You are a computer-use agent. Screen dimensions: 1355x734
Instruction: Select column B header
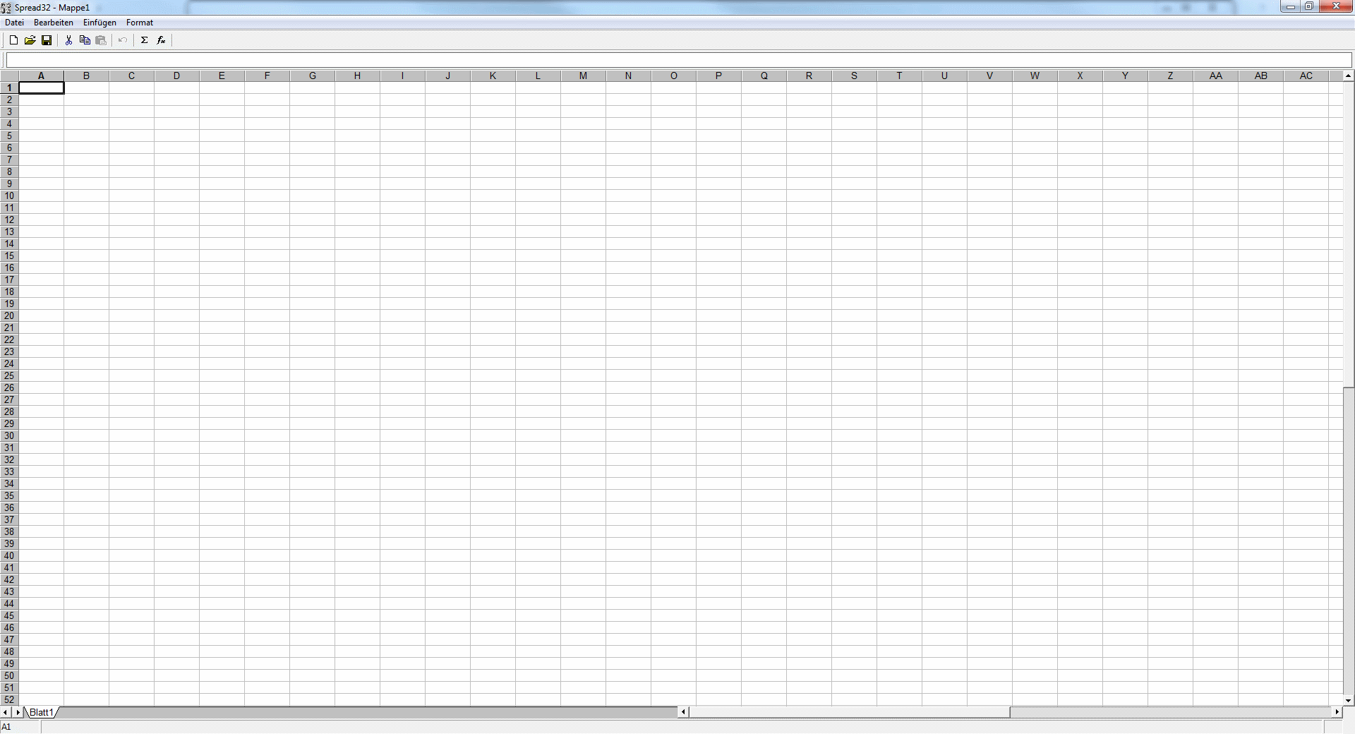[86, 76]
